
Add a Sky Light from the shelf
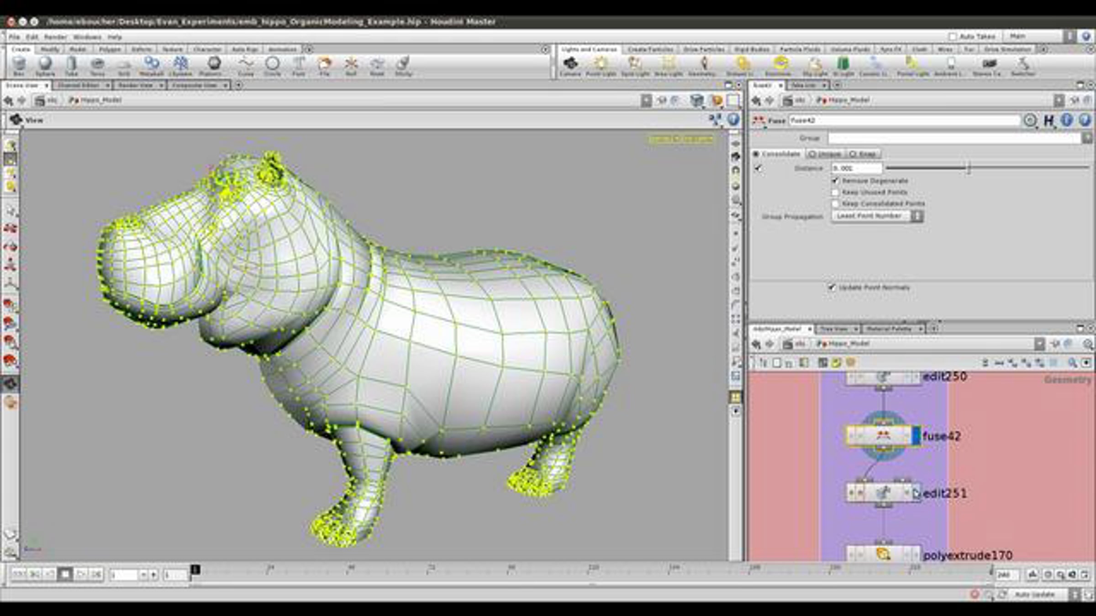pyautogui.click(x=815, y=66)
